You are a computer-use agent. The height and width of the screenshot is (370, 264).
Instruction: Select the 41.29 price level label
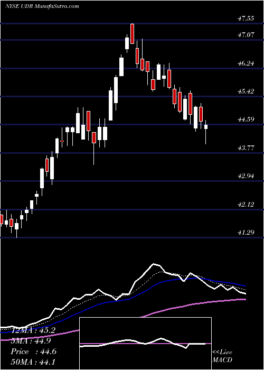tap(246, 233)
